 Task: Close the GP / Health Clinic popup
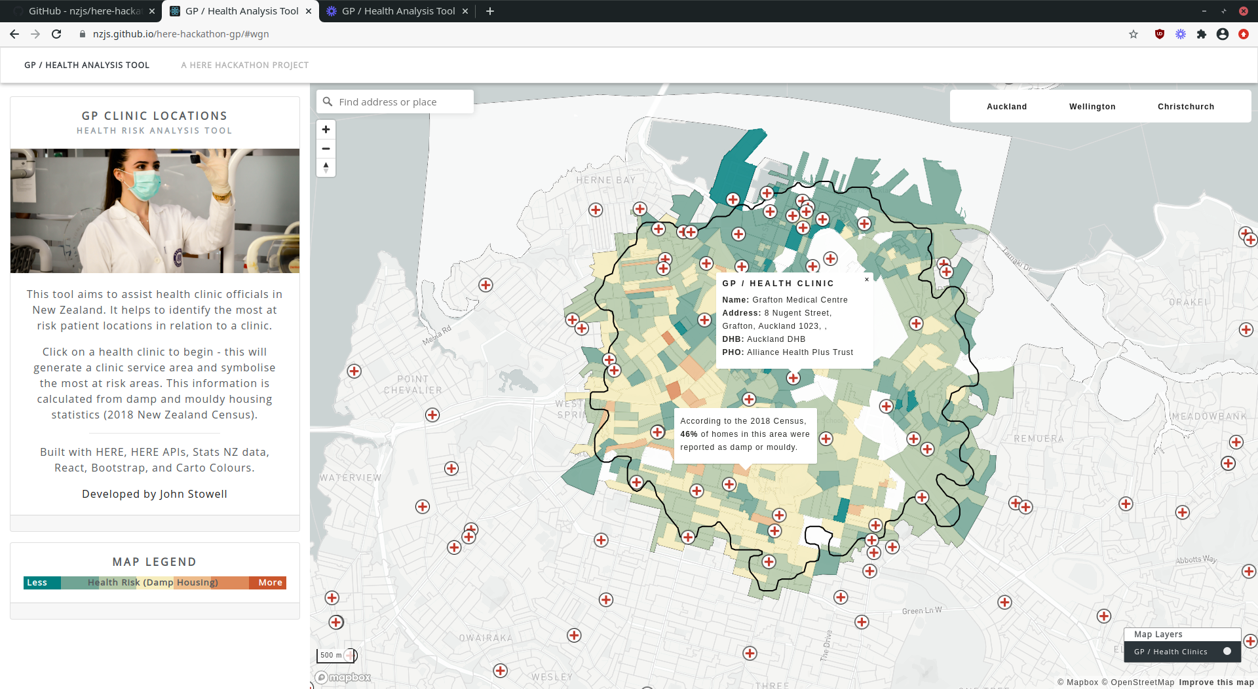[x=866, y=280]
